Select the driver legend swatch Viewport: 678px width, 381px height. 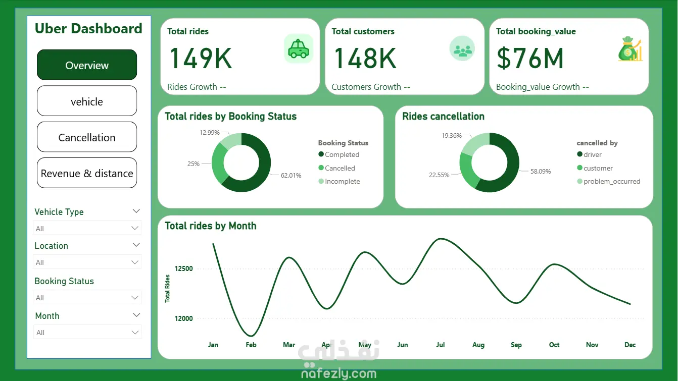(579, 154)
